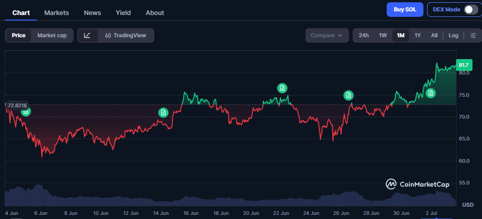Click the 75.0 price axis label
Viewport: 482px width, 219px height.
coord(464,95)
